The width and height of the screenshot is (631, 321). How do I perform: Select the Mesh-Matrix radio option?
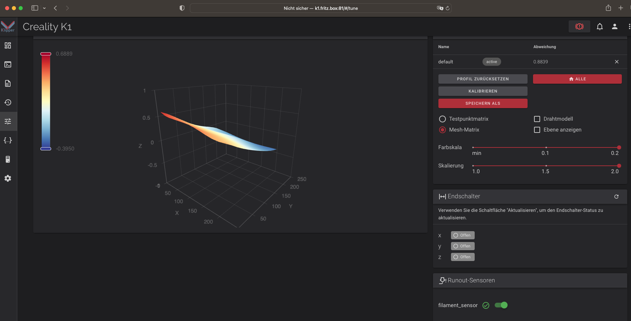pyautogui.click(x=442, y=130)
